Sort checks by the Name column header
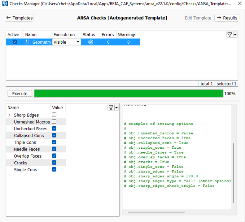 tap(38, 35)
